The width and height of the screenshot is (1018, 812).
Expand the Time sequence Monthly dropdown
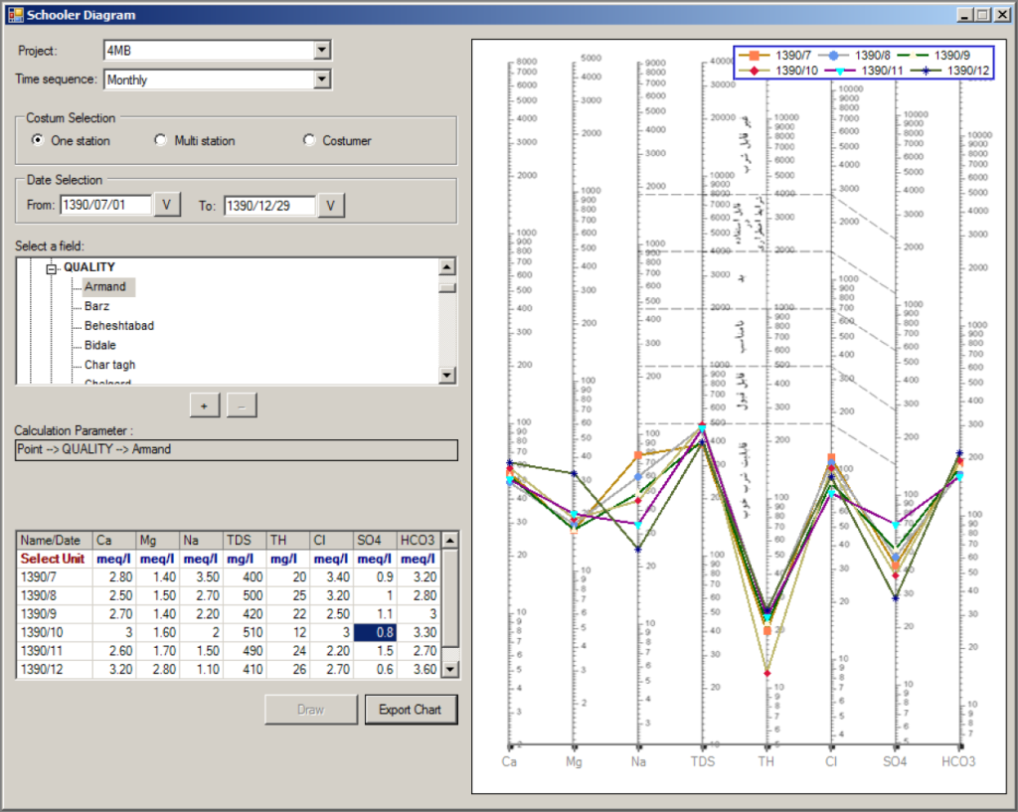(x=320, y=80)
